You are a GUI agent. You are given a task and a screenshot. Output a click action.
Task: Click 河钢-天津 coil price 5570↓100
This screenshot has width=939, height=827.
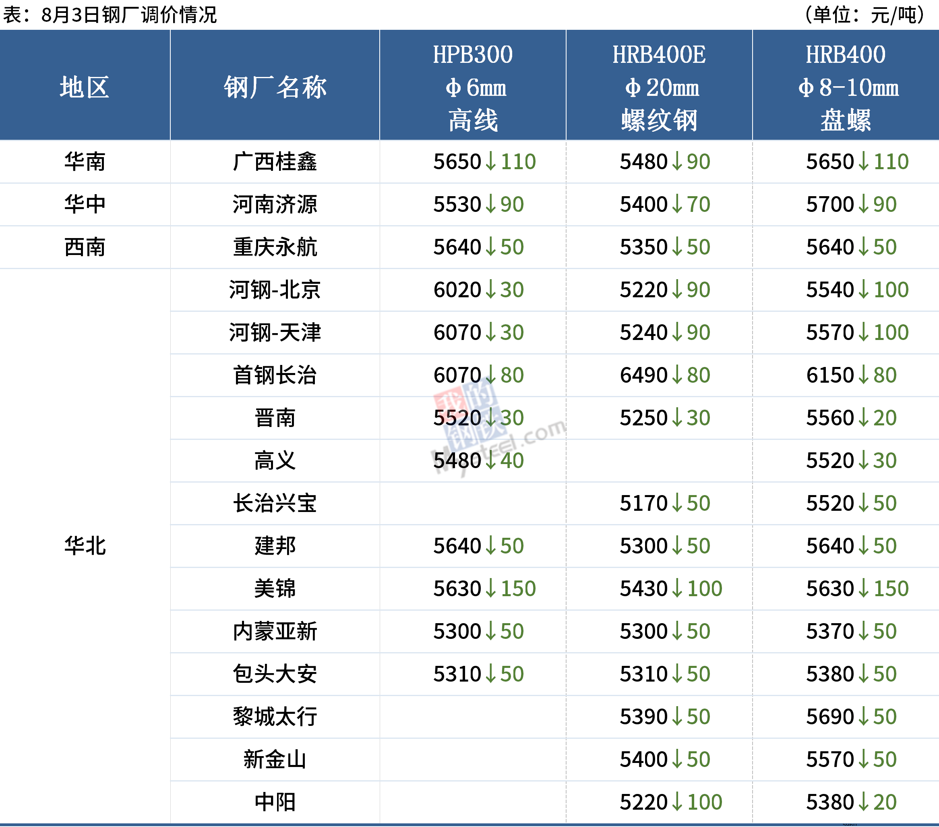pos(857,332)
